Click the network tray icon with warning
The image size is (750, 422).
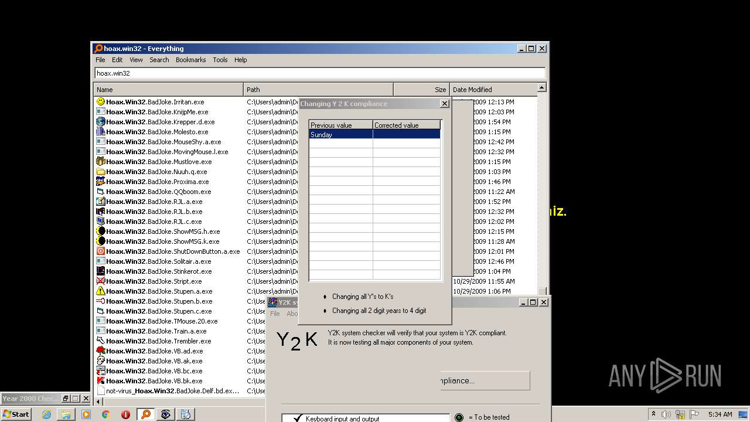(x=680, y=414)
